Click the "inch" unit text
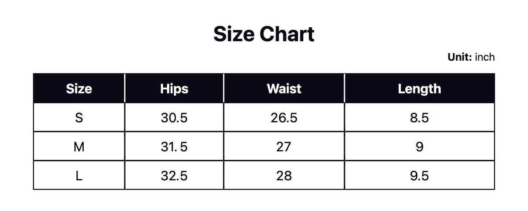 coord(485,57)
